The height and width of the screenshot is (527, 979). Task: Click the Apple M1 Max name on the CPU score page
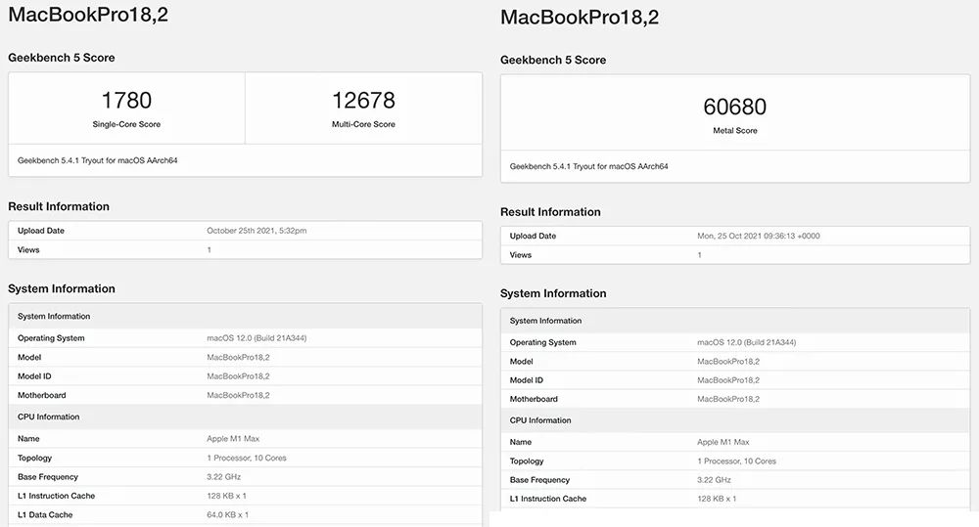[x=233, y=439]
